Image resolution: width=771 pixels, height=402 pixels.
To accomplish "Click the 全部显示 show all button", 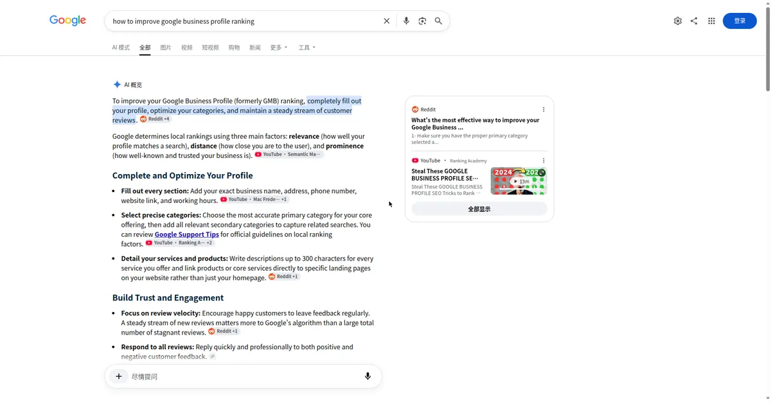I will point(479,209).
